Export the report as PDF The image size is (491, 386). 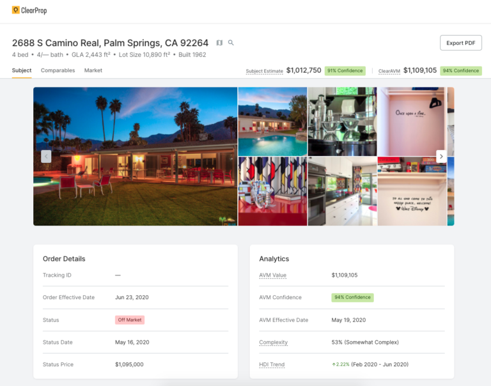[x=460, y=43]
